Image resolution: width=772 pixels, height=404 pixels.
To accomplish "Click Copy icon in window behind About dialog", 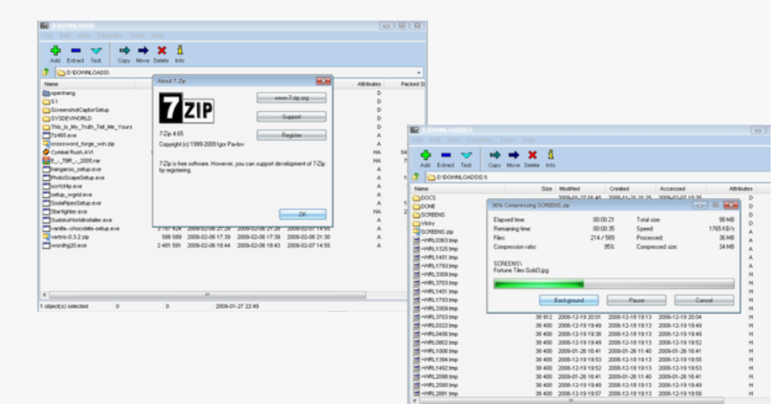I will (x=124, y=50).
